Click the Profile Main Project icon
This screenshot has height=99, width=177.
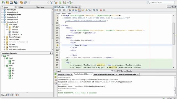point(70,2)
